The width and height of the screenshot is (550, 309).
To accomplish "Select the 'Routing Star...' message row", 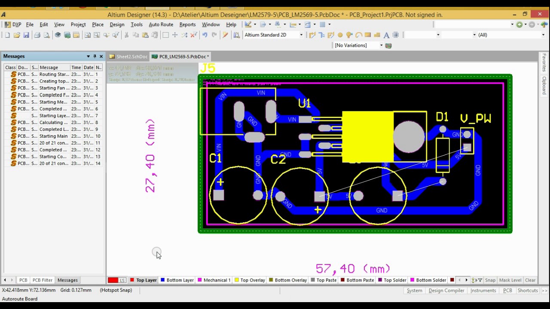I will pos(53,74).
